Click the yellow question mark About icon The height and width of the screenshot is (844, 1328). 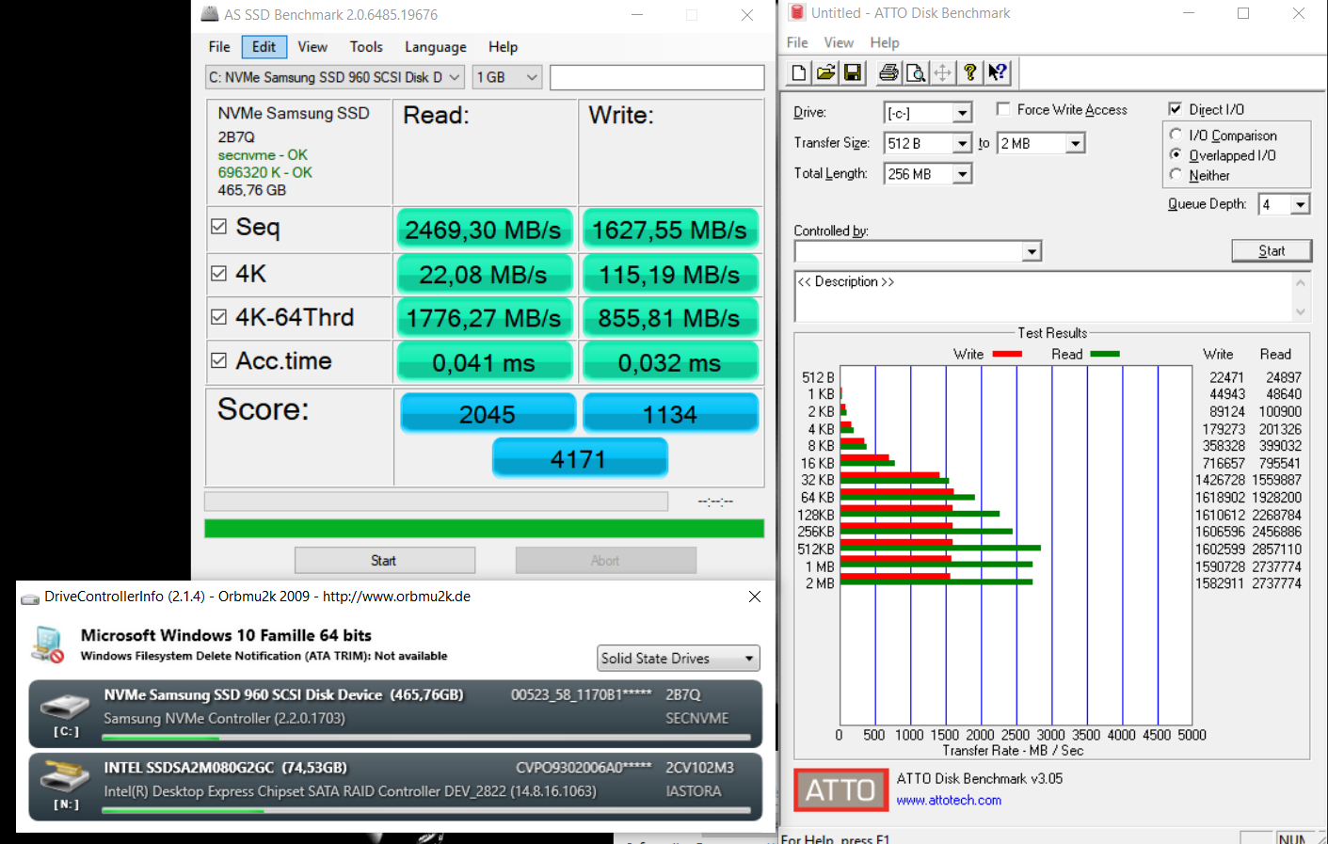pos(969,72)
